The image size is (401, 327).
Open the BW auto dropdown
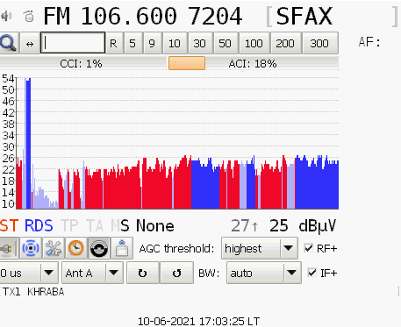coord(264,273)
